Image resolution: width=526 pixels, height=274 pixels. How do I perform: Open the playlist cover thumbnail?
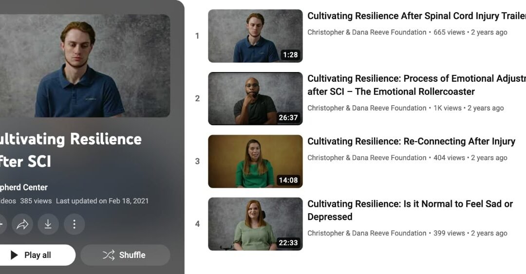[x=85, y=66]
